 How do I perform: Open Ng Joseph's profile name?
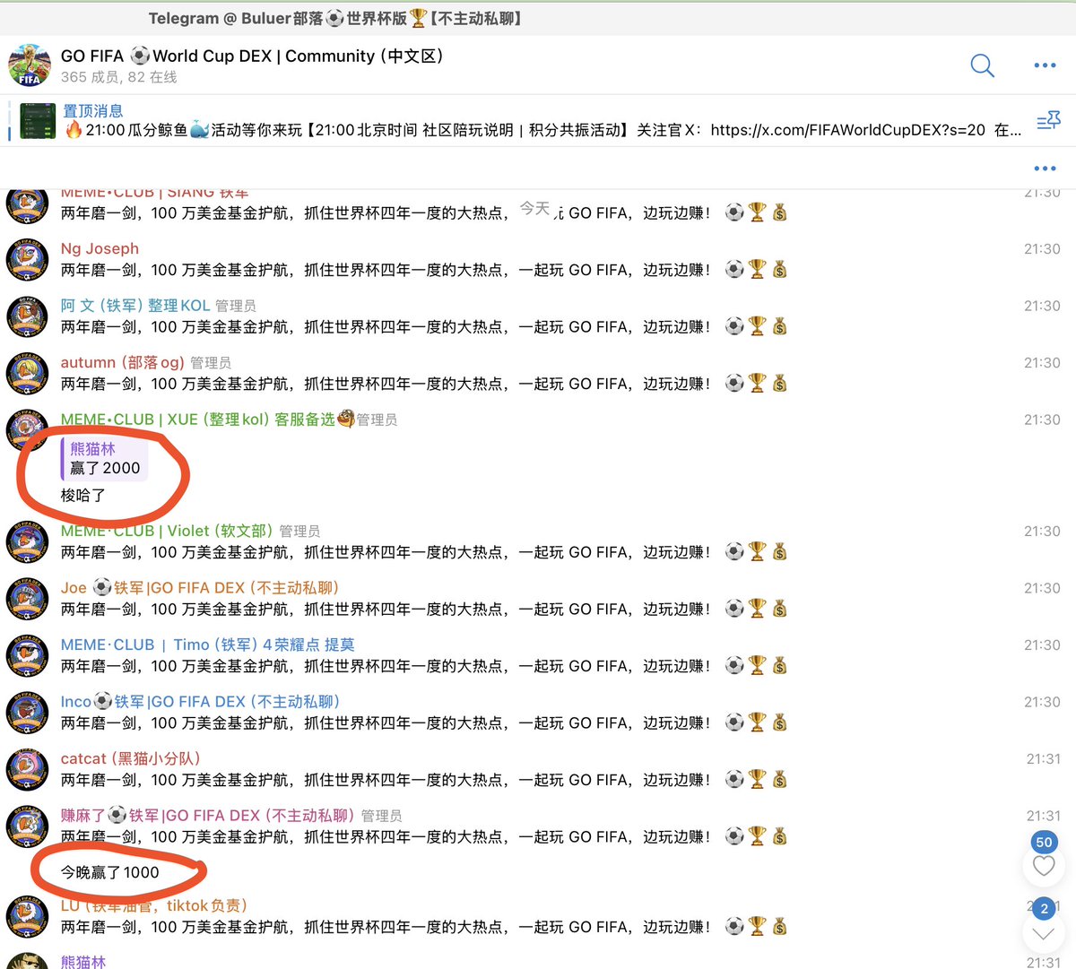pos(100,248)
